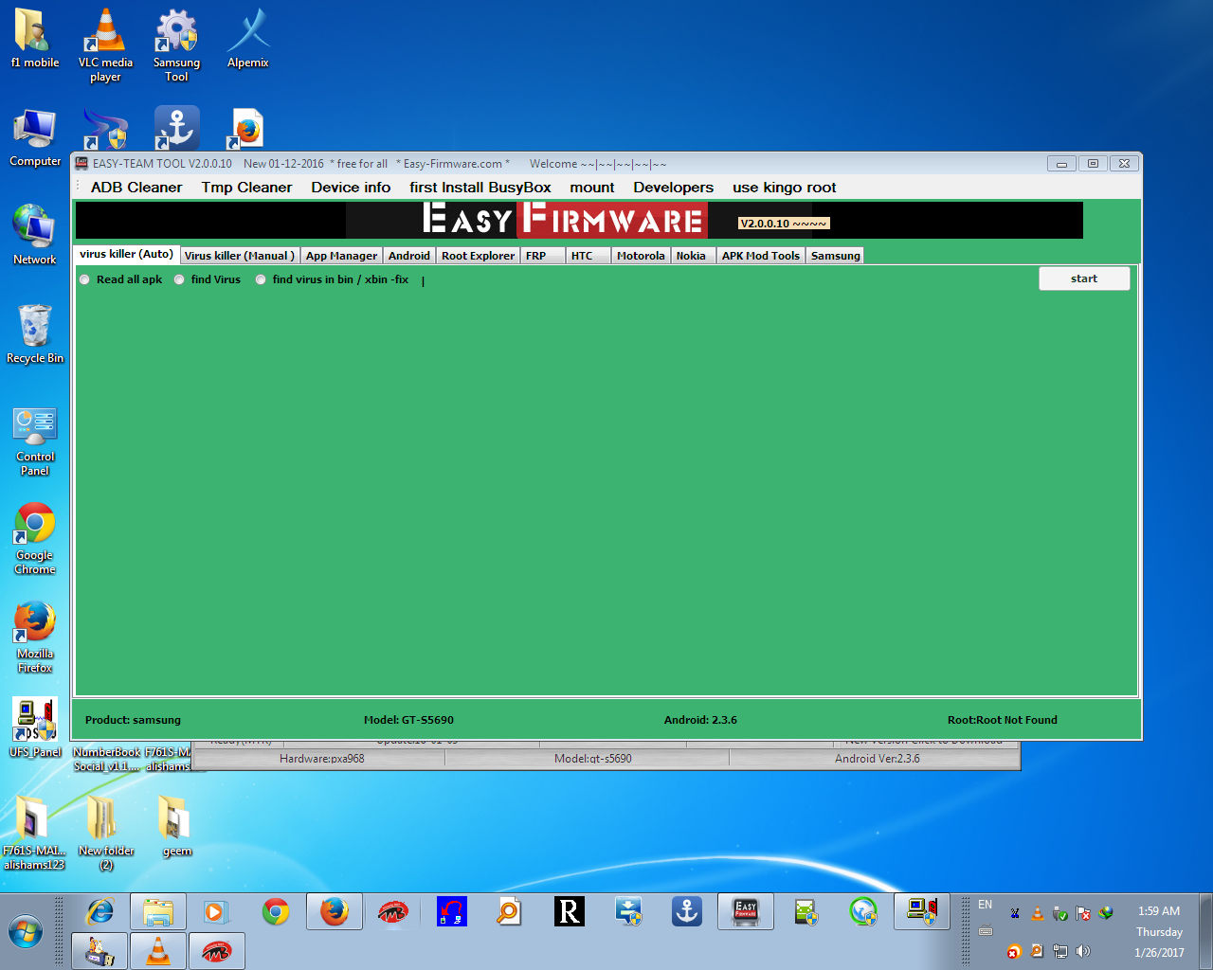The height and width of the screenshot is (970, 1213).
Task: Click the Model: GT-S5690 status text
Action: coord(408,720)
